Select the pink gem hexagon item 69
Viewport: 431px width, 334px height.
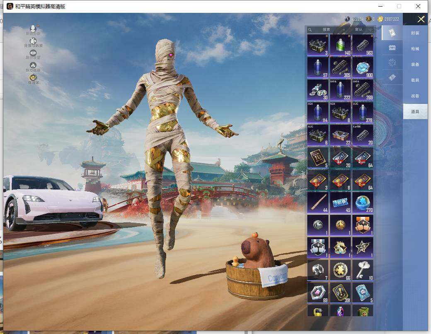coord(318,293)
